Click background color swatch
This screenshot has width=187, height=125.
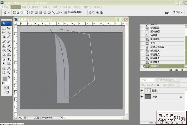(8, 82)
